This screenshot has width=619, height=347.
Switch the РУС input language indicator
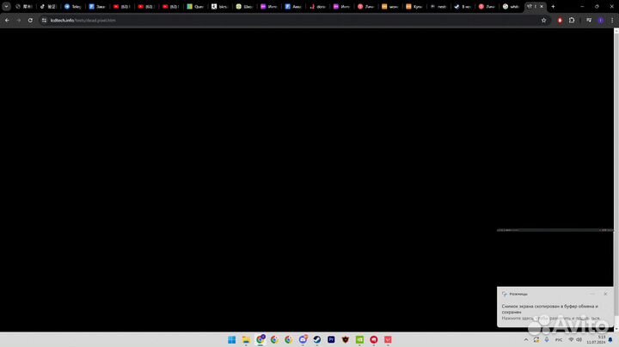click(559, 339)
